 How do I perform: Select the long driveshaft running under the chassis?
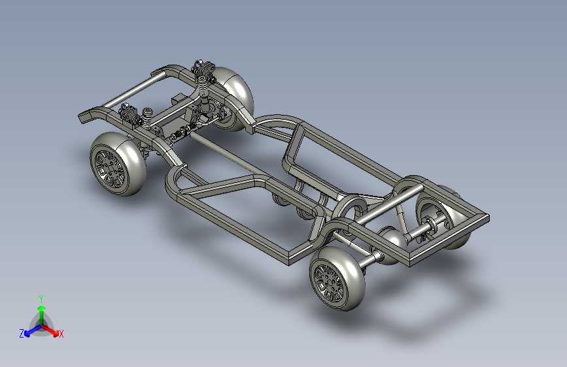pyautogui.click(x=228, y=153)
